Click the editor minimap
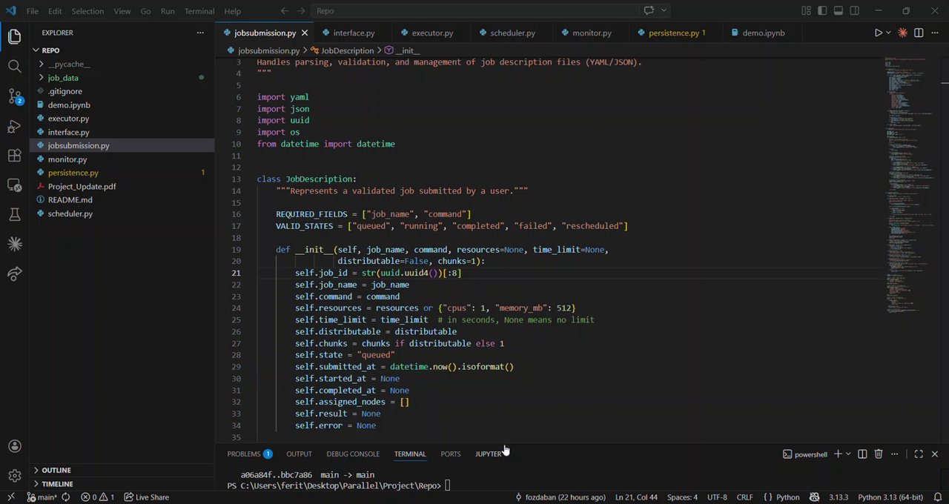The height and width of the screenshot is (504, 949). pyautogui.click(x=910, y=185)
